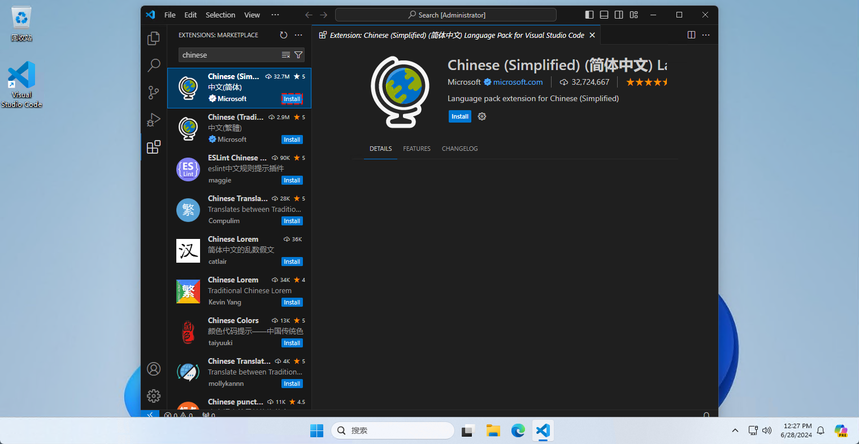Click the filter extensions funnel icon
The height and width of the screenshot is (444, 859).
pyautogui.click(x=298, y=55)
